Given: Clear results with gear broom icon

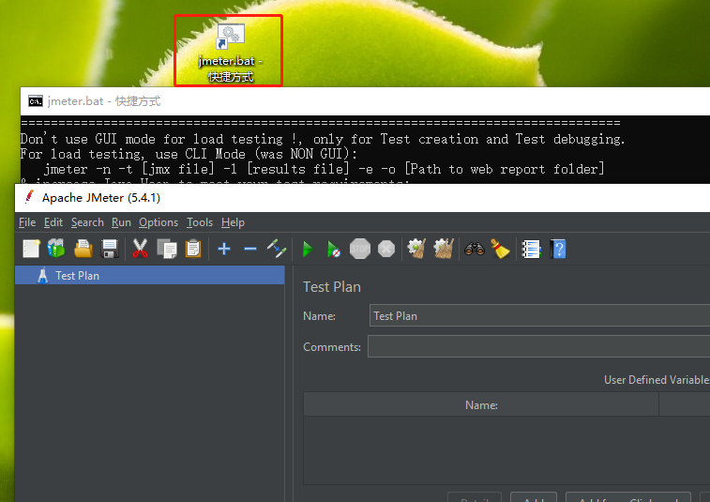Looking at the screenshot, I should (x=416, y=249).
